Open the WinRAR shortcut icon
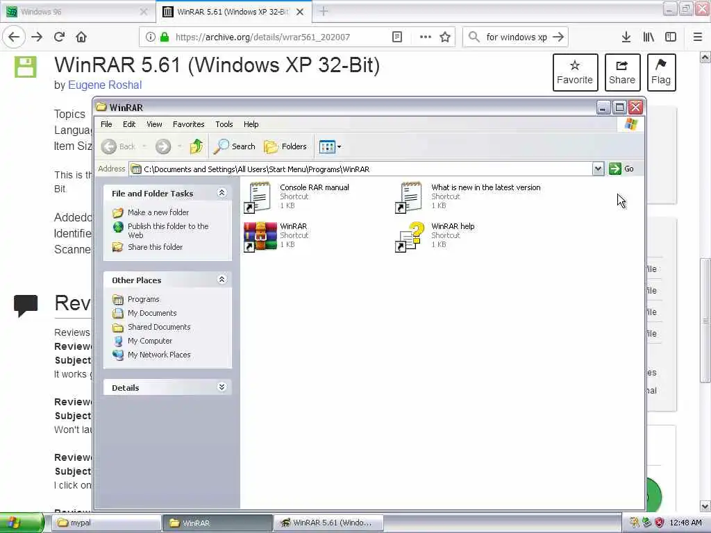The height and width of the screenshot is (533, 711). pyautogui.click(x=260, y=236)
